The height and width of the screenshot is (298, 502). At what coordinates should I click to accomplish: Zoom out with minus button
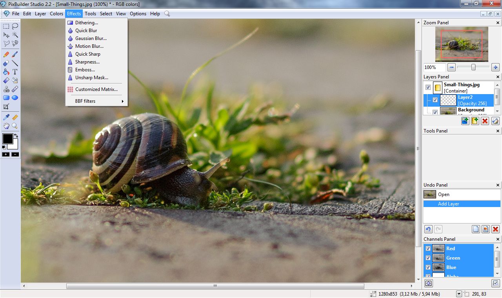[x=451, y=67]
